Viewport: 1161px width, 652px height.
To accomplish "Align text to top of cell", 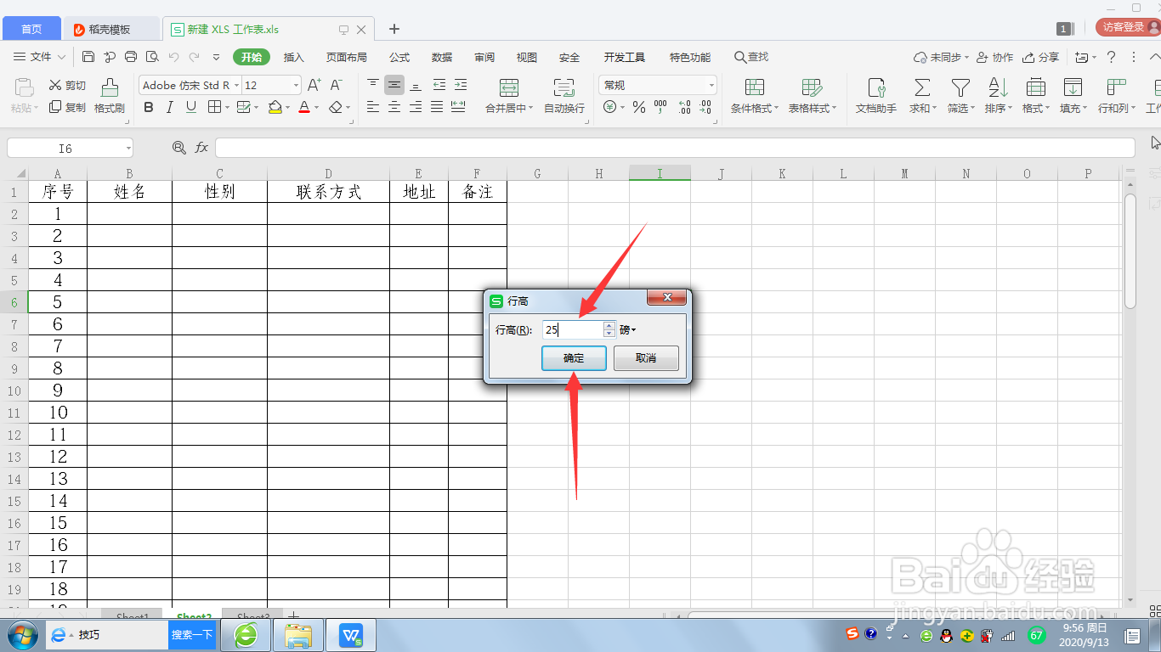I will pos(373,85).
